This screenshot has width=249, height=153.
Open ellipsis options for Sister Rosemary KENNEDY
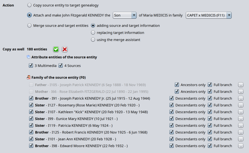point(240,105)
